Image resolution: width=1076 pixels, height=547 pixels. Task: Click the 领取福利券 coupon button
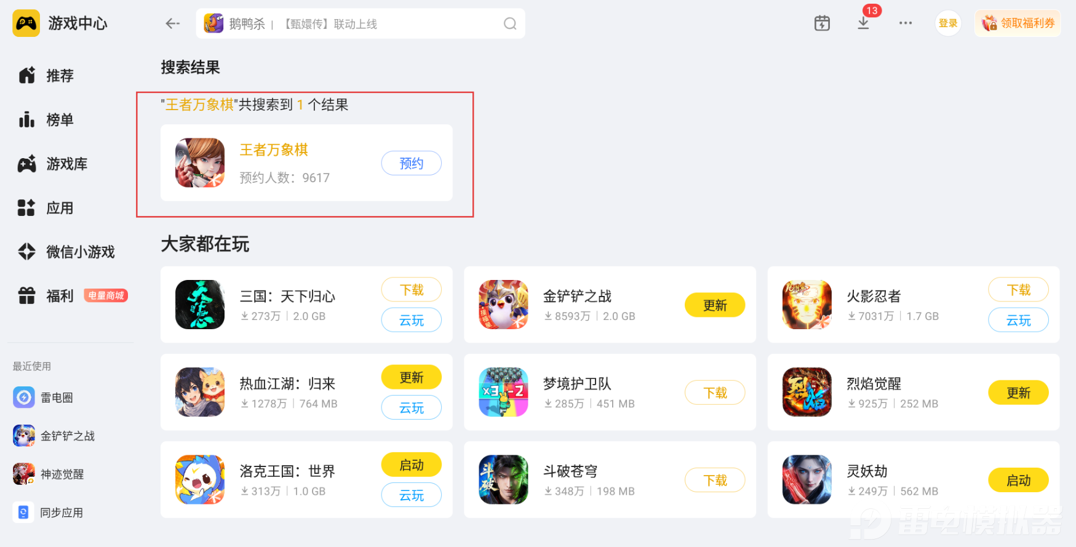click(x=1018, y=23)
